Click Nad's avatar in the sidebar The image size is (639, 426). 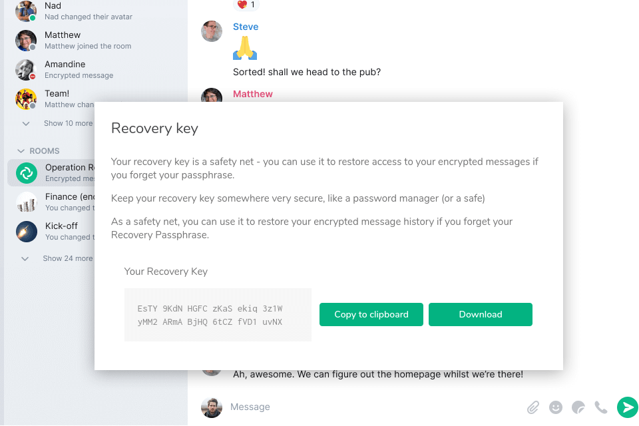[x=25, y=11]
